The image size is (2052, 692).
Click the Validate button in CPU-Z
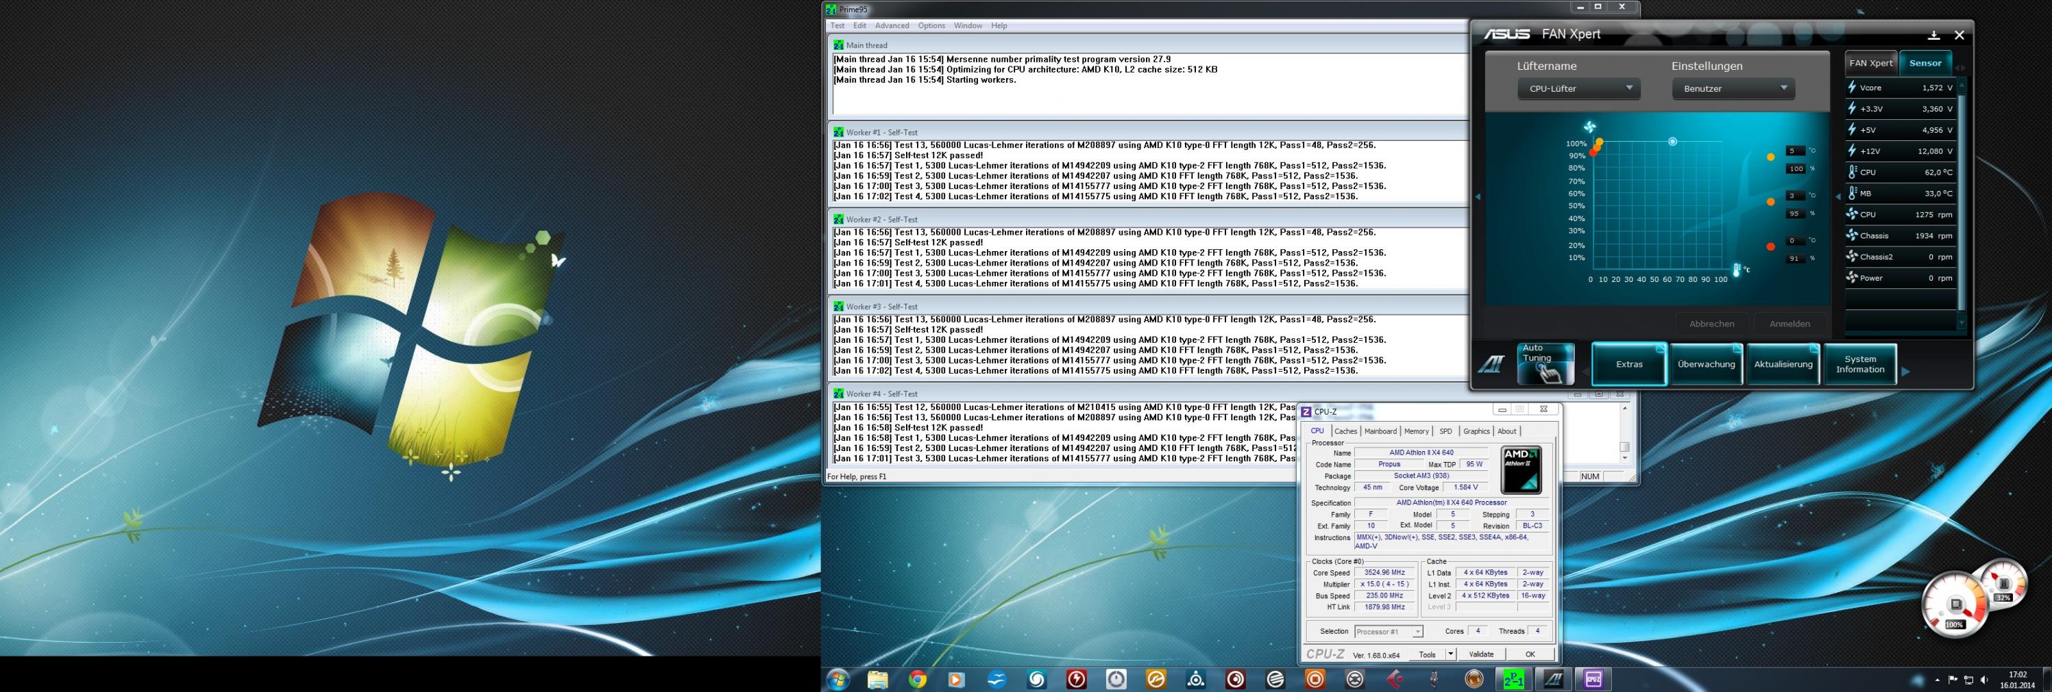point(1481,654)
